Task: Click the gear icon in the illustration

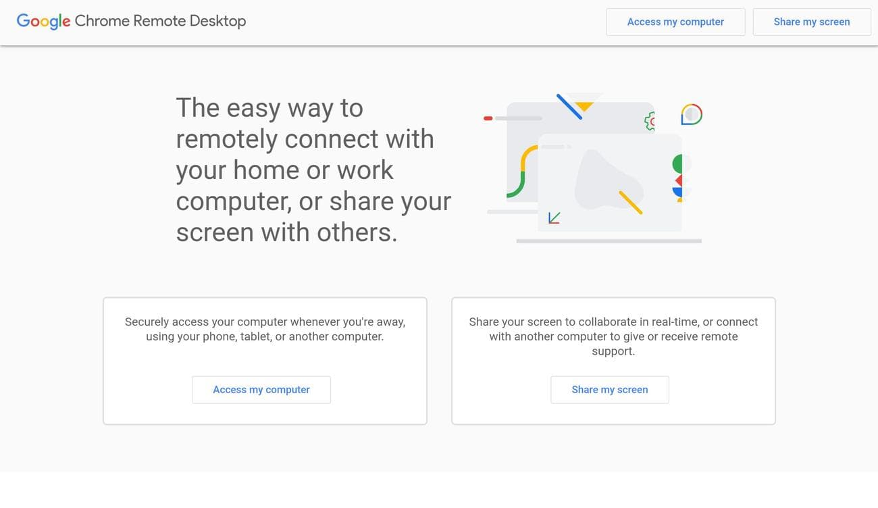Action: 650,120
